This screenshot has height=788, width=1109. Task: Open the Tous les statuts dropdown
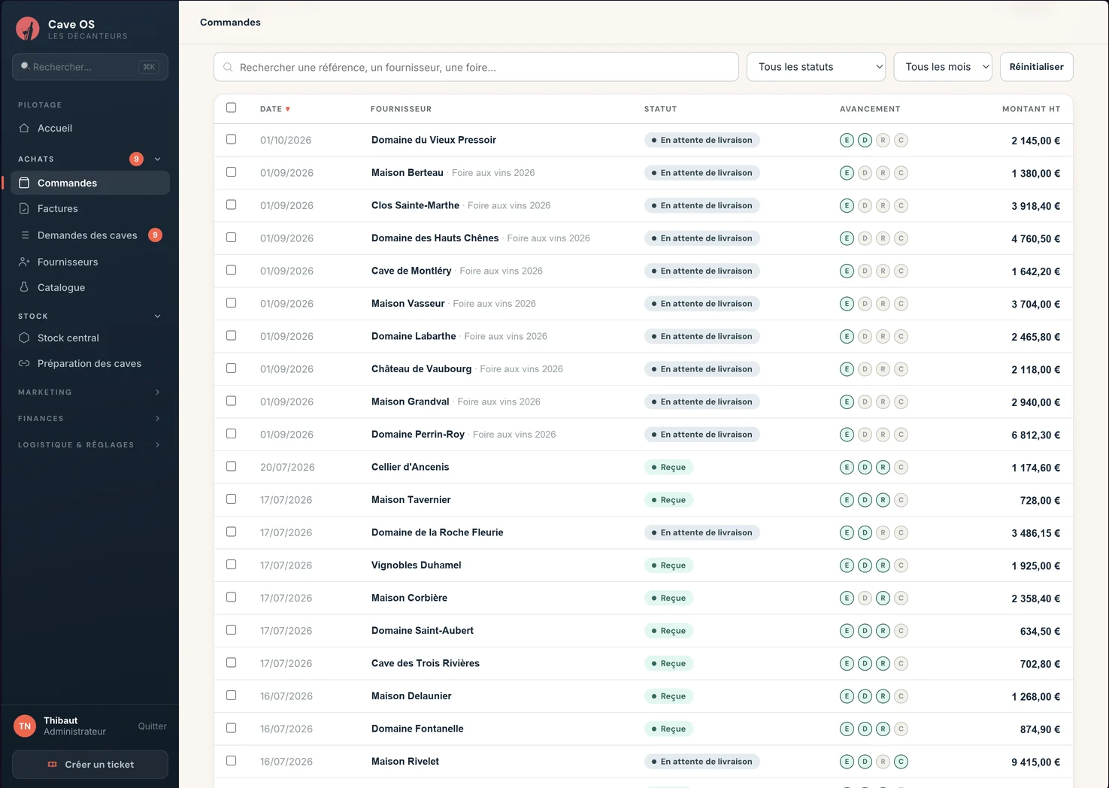tap(816, 67)
